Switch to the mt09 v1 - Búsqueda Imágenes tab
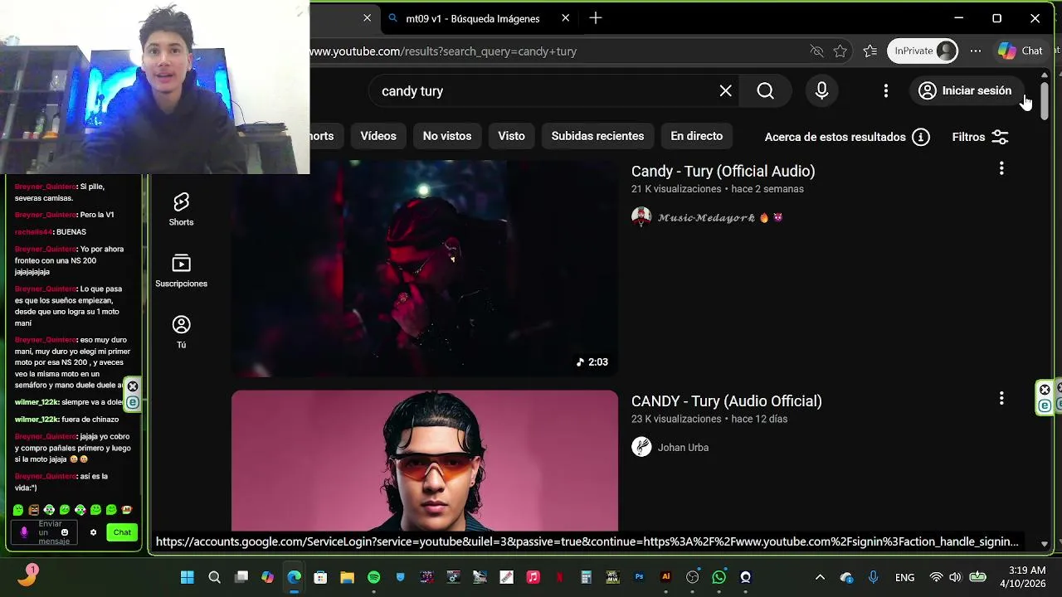This screenshot has height=597, width=1062. pyautogui.click(x=473, y=18)
